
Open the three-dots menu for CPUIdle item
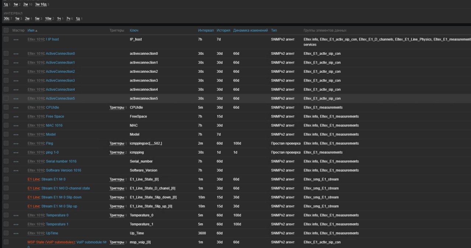pos(16,108)
